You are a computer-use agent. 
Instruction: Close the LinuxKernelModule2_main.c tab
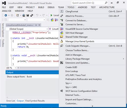(39, 25)
